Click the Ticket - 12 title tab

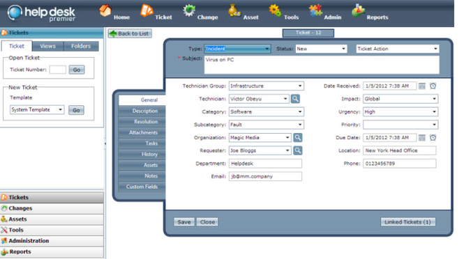[308, 33]
